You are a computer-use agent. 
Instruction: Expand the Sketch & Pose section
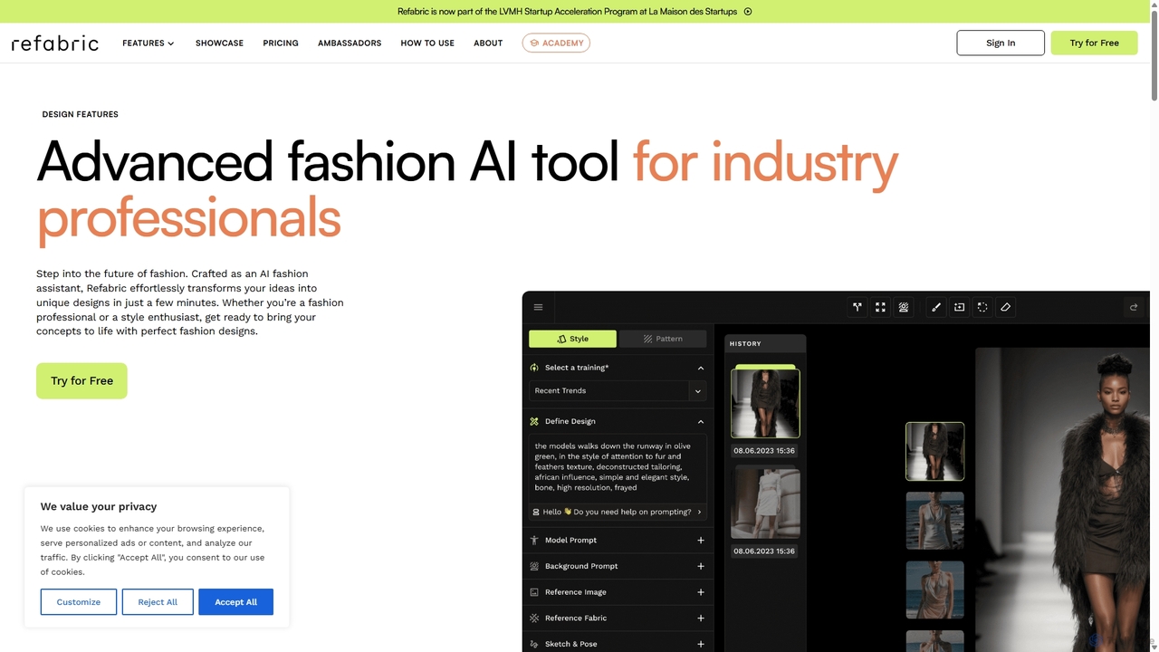(x=701, y=644)
